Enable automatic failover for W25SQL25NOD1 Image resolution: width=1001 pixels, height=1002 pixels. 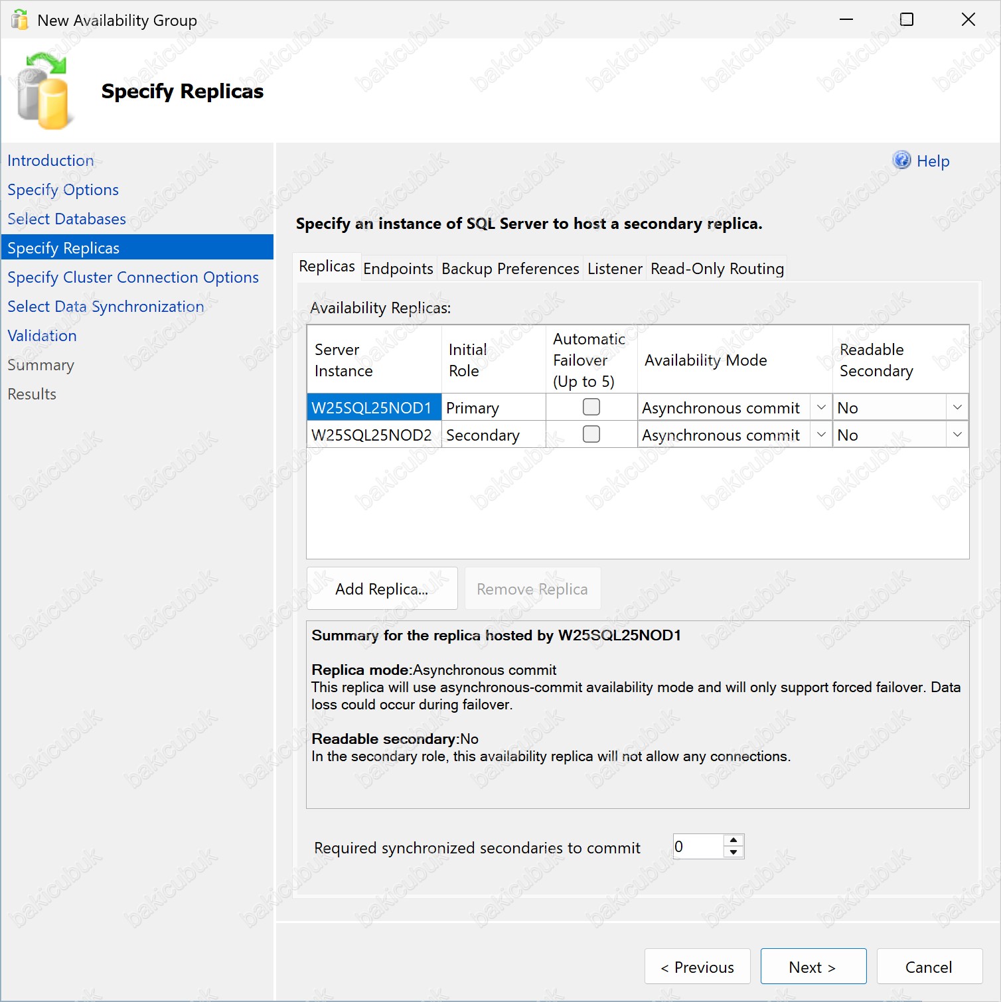[591, 407]
